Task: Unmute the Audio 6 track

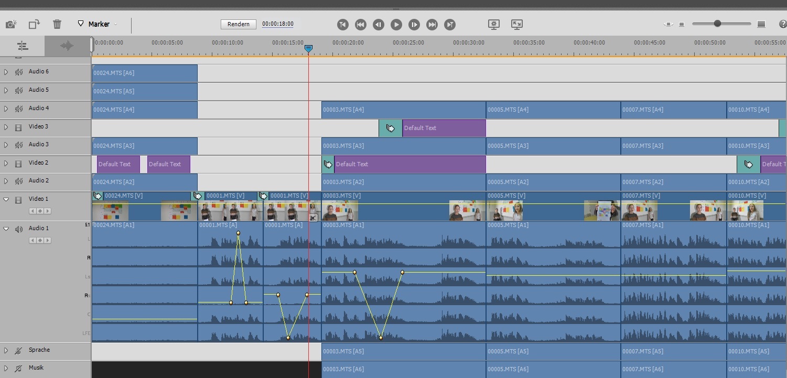Action: 19,72
